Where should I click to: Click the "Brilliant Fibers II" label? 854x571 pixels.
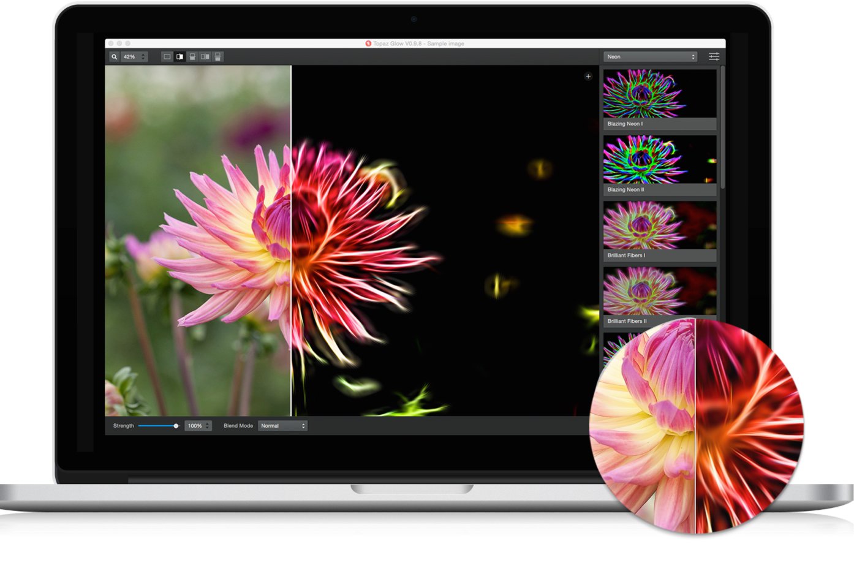click(627, 321)
